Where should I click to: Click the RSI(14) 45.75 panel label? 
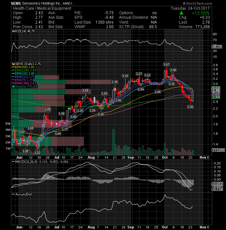point(25,31)
